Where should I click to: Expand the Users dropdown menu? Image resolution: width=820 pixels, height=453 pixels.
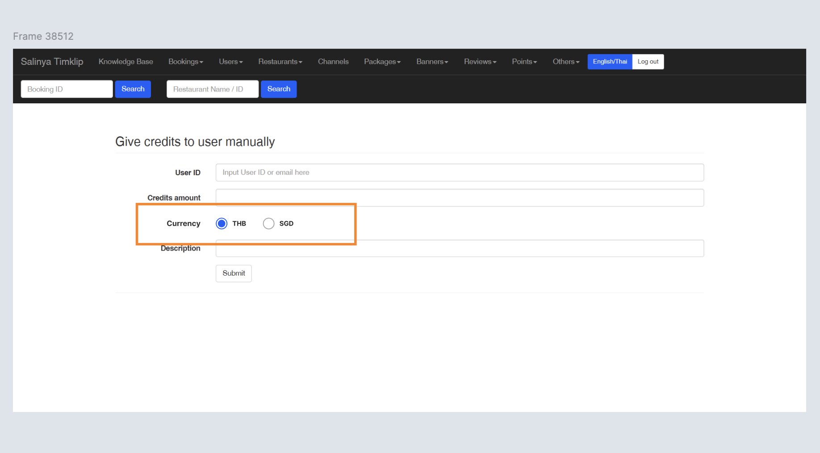pyautogui.click(x=230, y=62)
